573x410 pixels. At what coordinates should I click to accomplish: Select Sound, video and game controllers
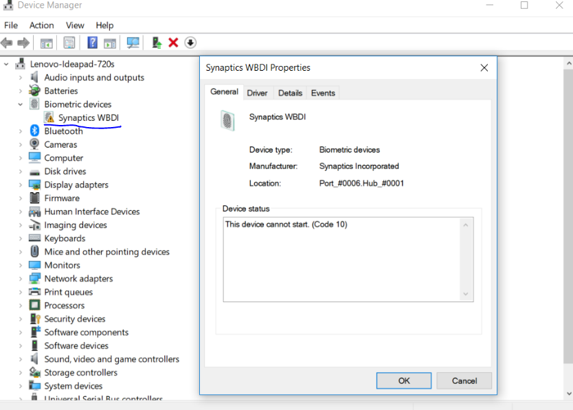(112, 359)
